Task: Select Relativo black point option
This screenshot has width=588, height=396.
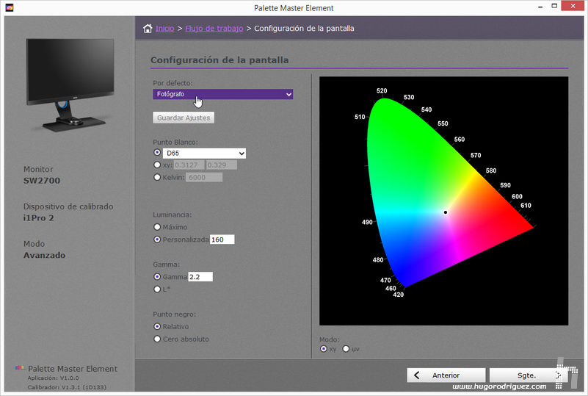Action: (157, 326)
